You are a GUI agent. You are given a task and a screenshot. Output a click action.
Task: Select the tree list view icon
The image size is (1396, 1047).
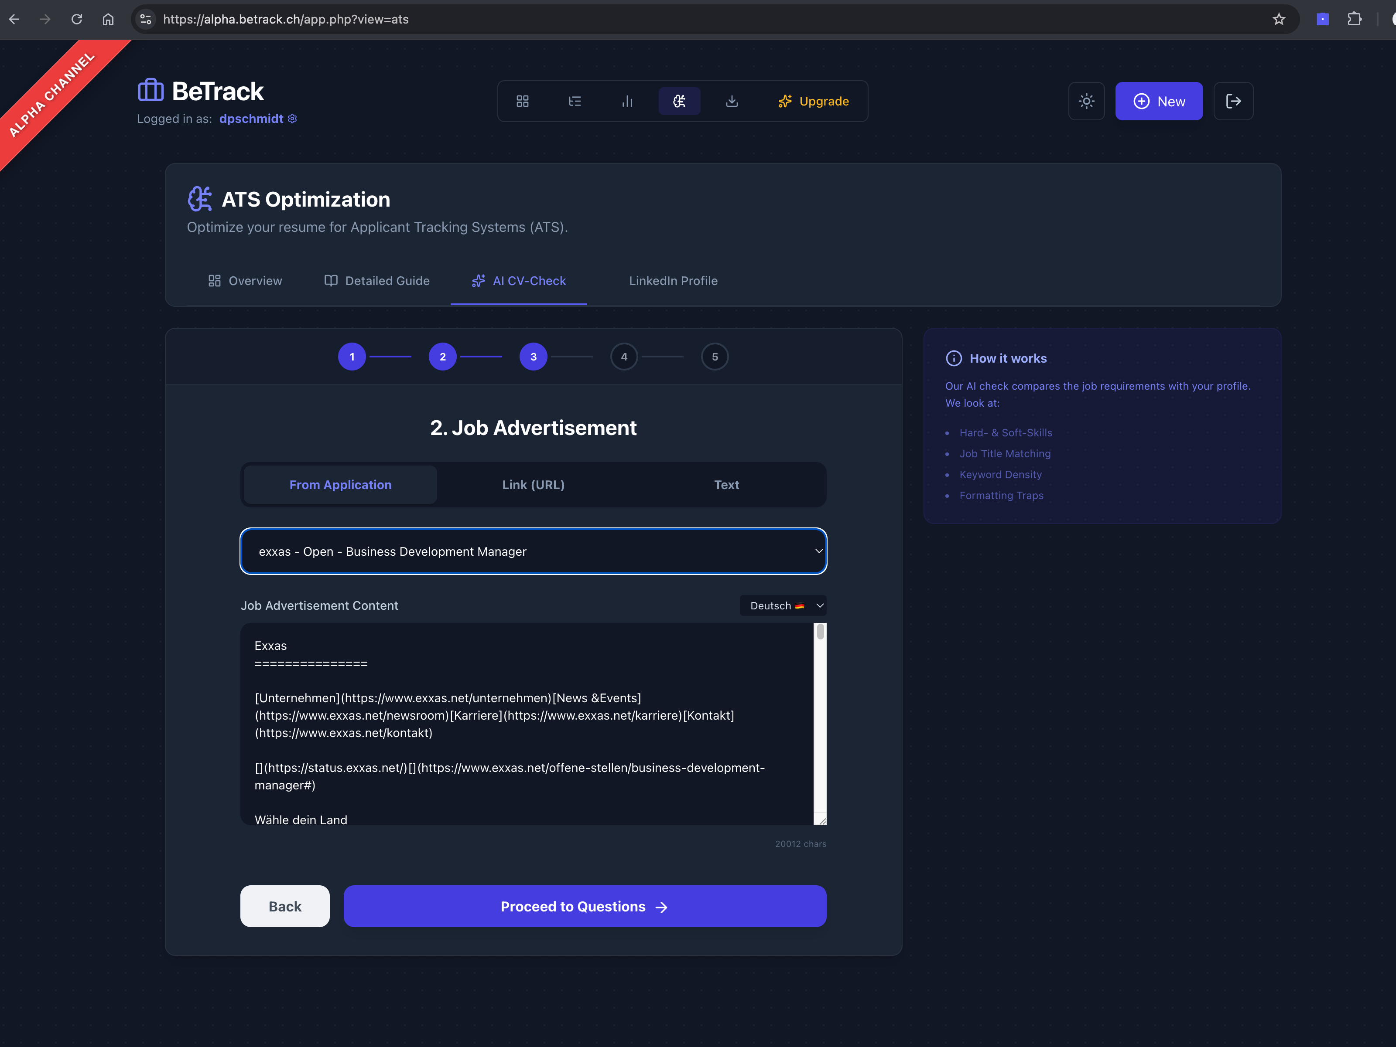[575, 101]
